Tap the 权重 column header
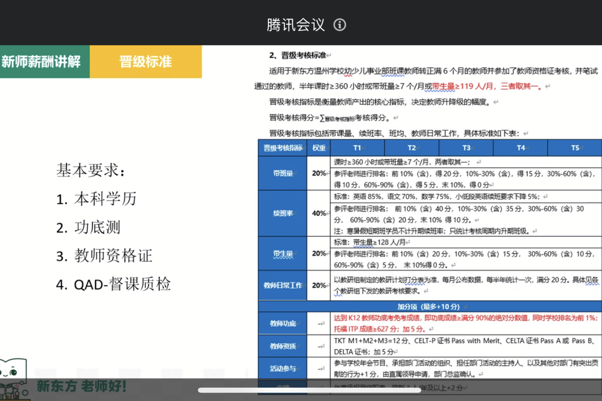Screen dimensions: 602x401 pyautogui.click(x=319, y=148)
